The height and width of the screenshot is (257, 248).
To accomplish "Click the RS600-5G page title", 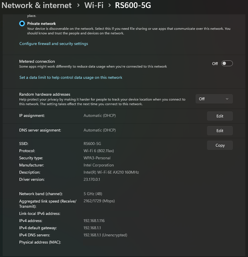I will click(133, 5).
